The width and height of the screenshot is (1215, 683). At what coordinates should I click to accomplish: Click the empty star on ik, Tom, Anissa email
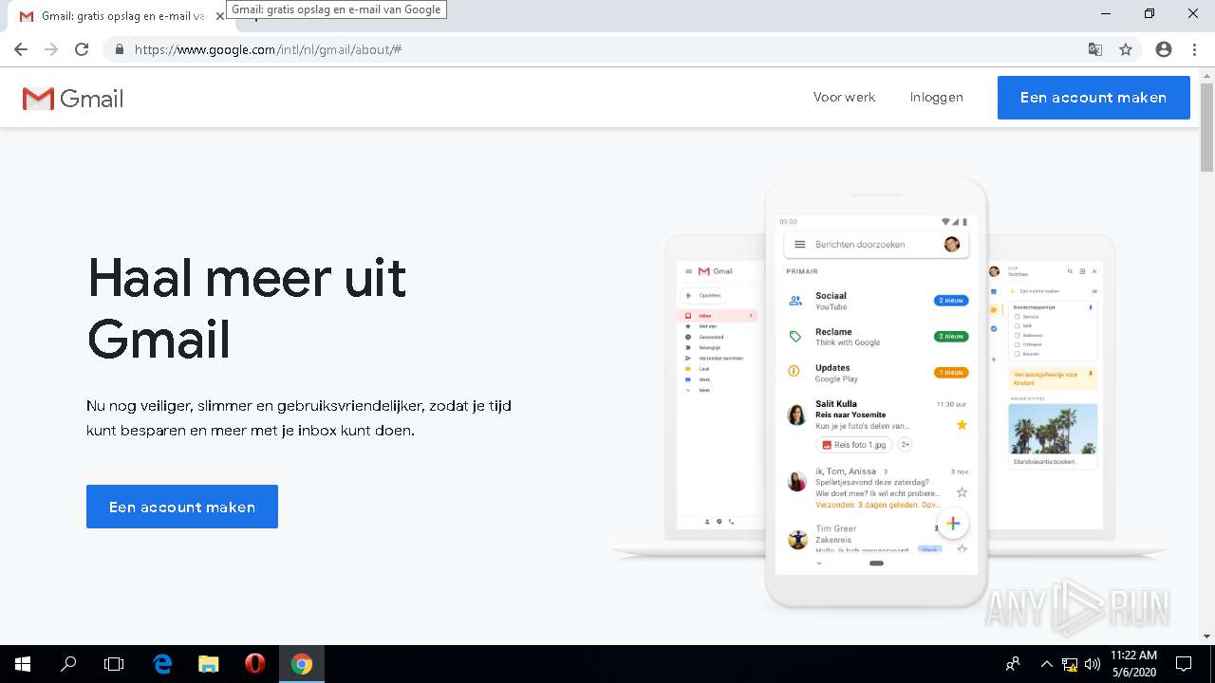[x=962, y=492]
